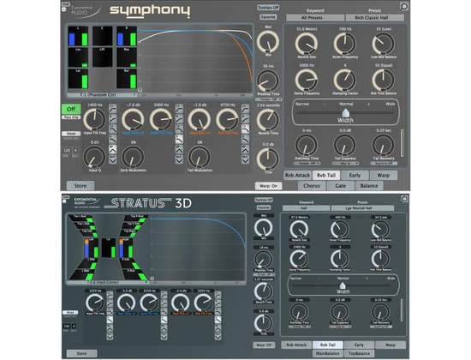Image resolution: width=471 pixels, height=360 pixels.
Task: Select Symphony input filter notch shape
Action: (113, 159)
